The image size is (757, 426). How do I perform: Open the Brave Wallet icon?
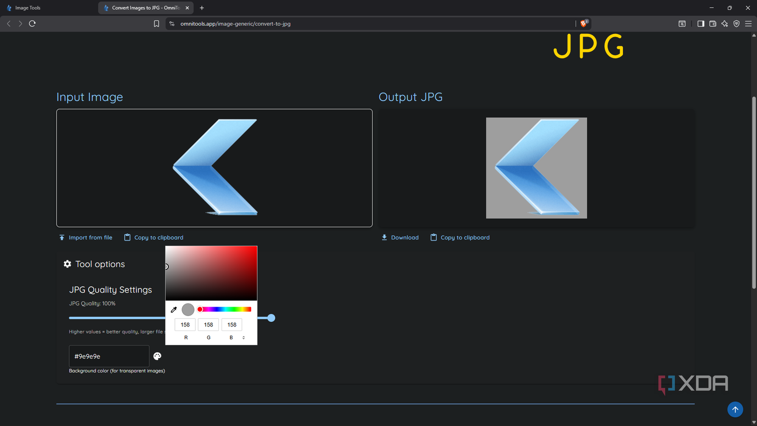712,23
